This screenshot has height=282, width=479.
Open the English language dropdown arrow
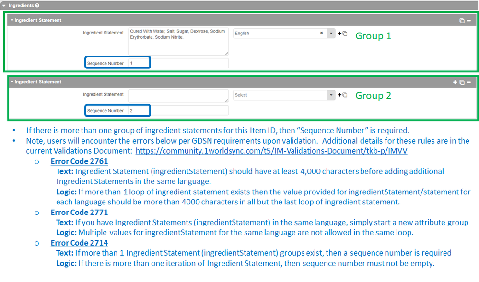click(x=331, y=34)
